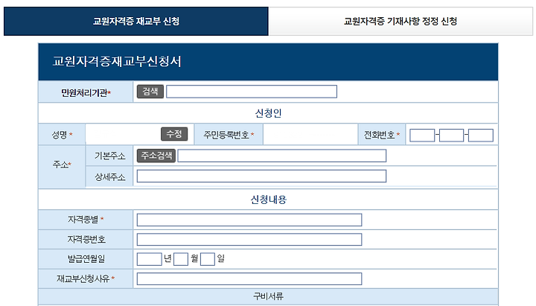Focus the 민원처리기관 text field

tap(252, 92)
